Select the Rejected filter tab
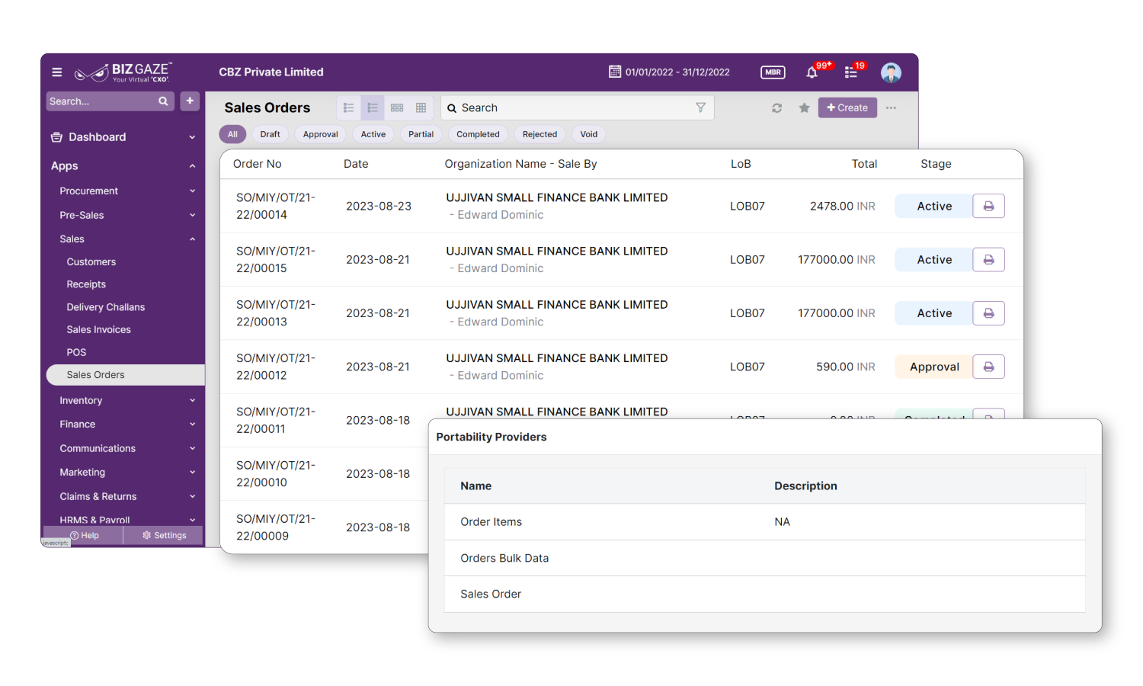This screenshot has height=686, width=1143. pos(539,134)
